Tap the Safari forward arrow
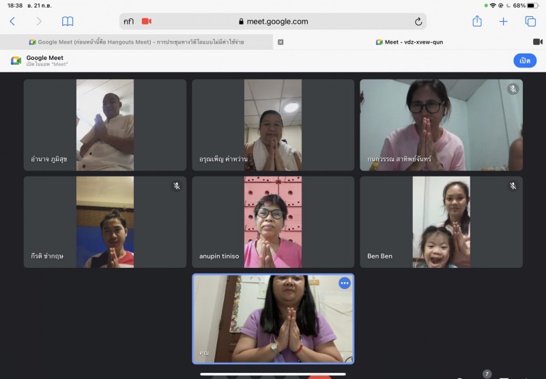546x379 pixels. (39, 21)
